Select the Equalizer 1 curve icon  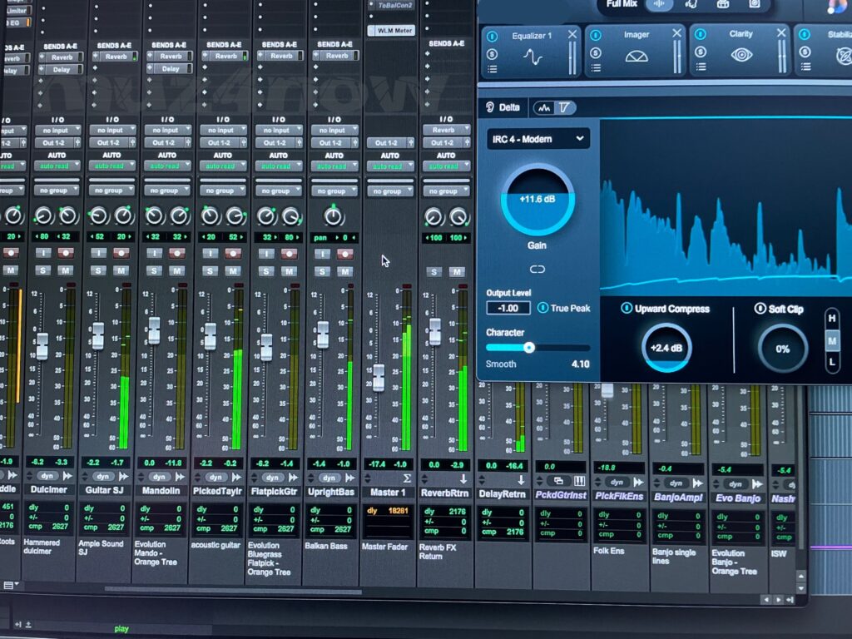point(534,56)
